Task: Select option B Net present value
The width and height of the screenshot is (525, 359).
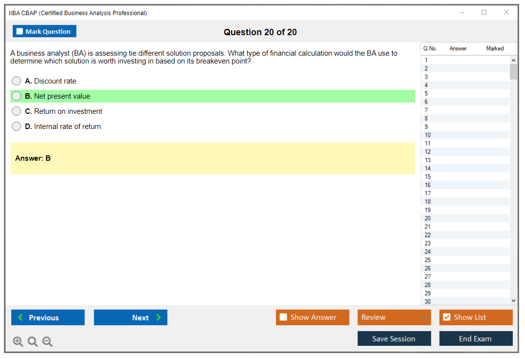Action: click(x=17, y=96)
